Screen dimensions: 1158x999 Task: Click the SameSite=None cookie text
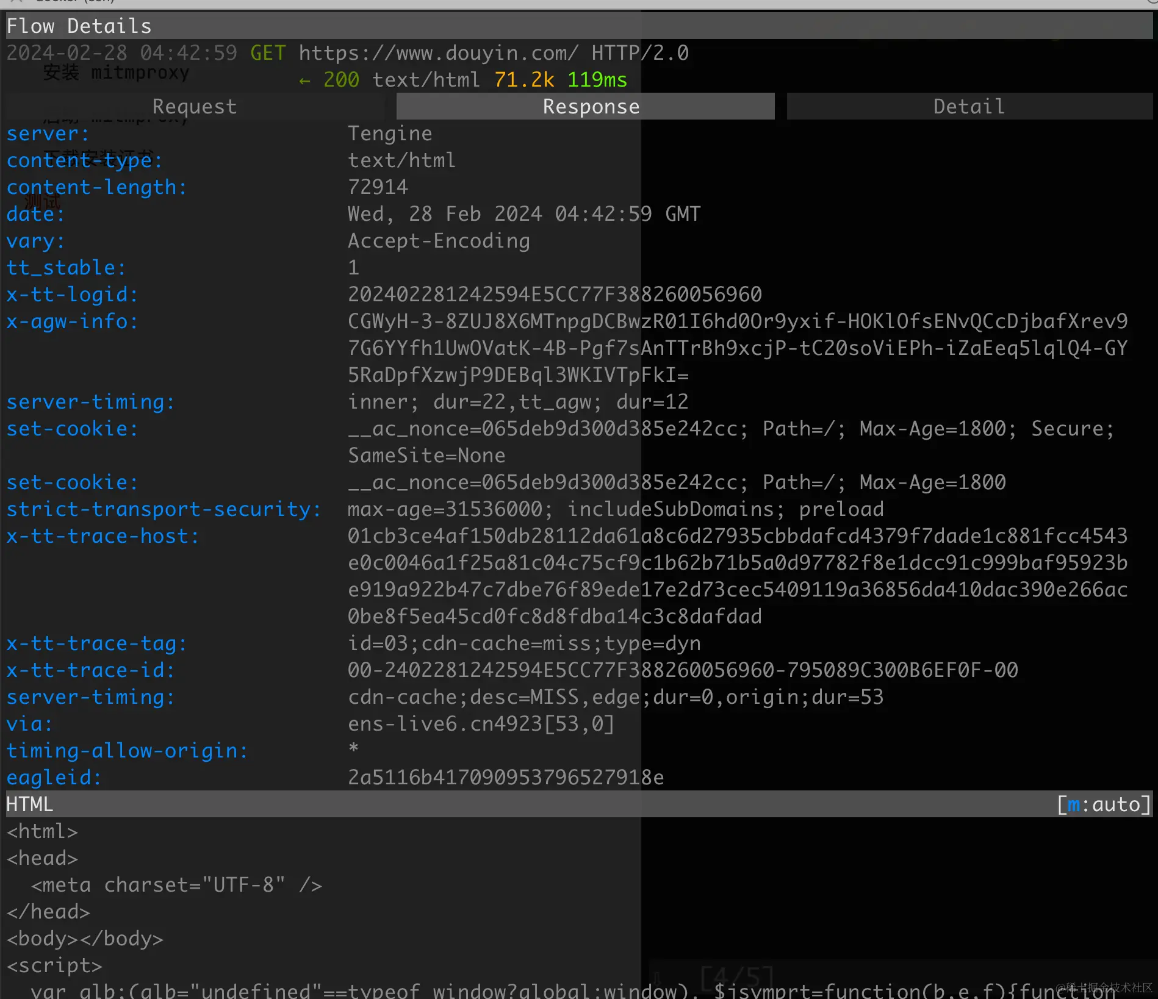426,456
